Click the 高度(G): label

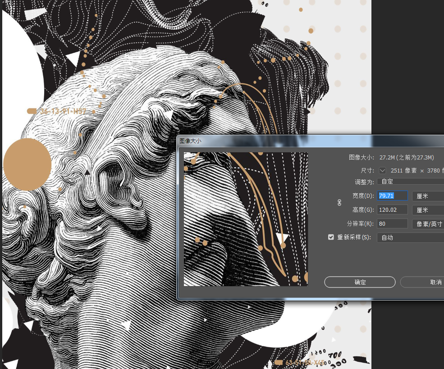click(x=363, y=210)
